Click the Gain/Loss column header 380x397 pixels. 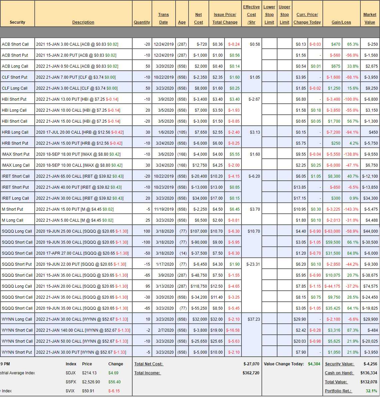click(x=341, y=22)
